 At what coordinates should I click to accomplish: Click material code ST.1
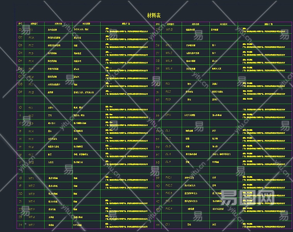click(x=31, y=108)
